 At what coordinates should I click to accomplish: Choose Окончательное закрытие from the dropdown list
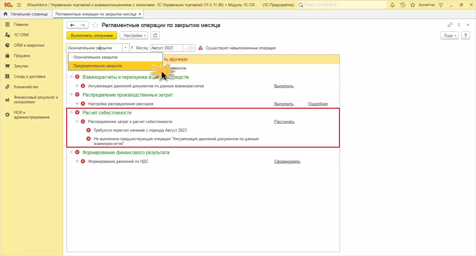click(116, 57)
